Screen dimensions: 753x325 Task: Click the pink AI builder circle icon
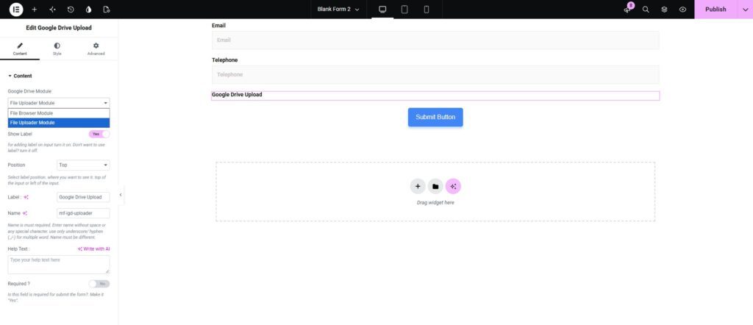(x=453, y=186)
